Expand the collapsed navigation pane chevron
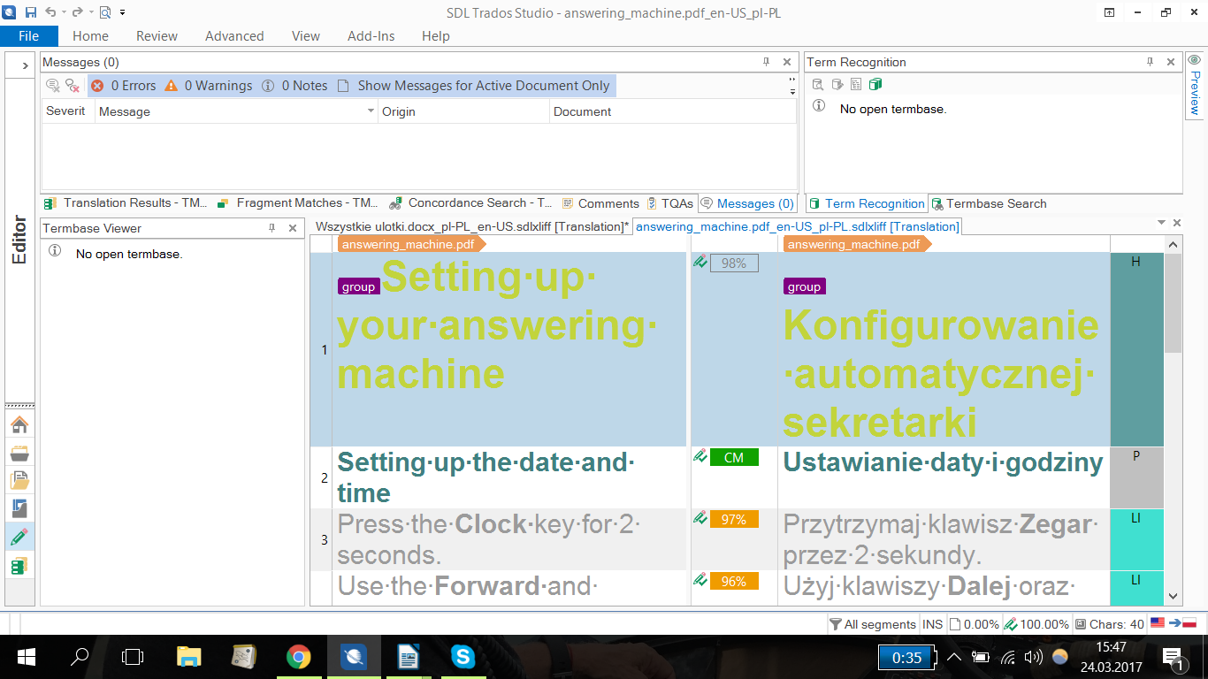Image resolution: width=1208 pixels, height=679 pixels. 25,65
